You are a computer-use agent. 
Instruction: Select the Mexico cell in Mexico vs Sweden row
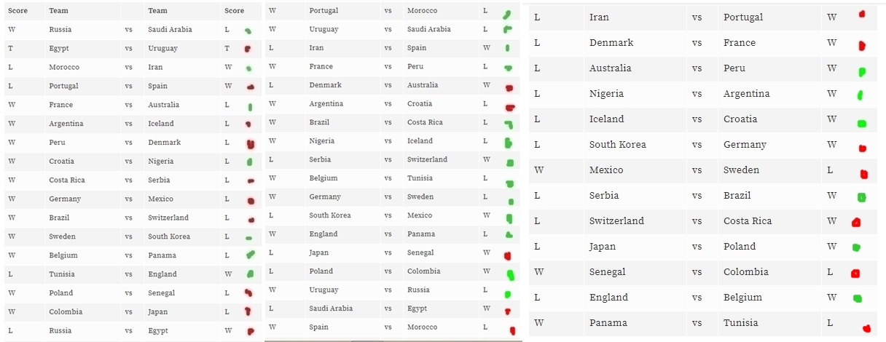[606, 170]
